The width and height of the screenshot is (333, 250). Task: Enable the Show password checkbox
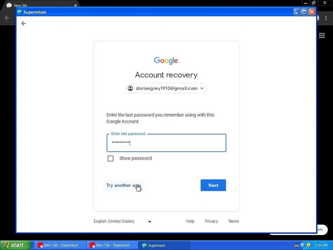(x=111, y=159)
